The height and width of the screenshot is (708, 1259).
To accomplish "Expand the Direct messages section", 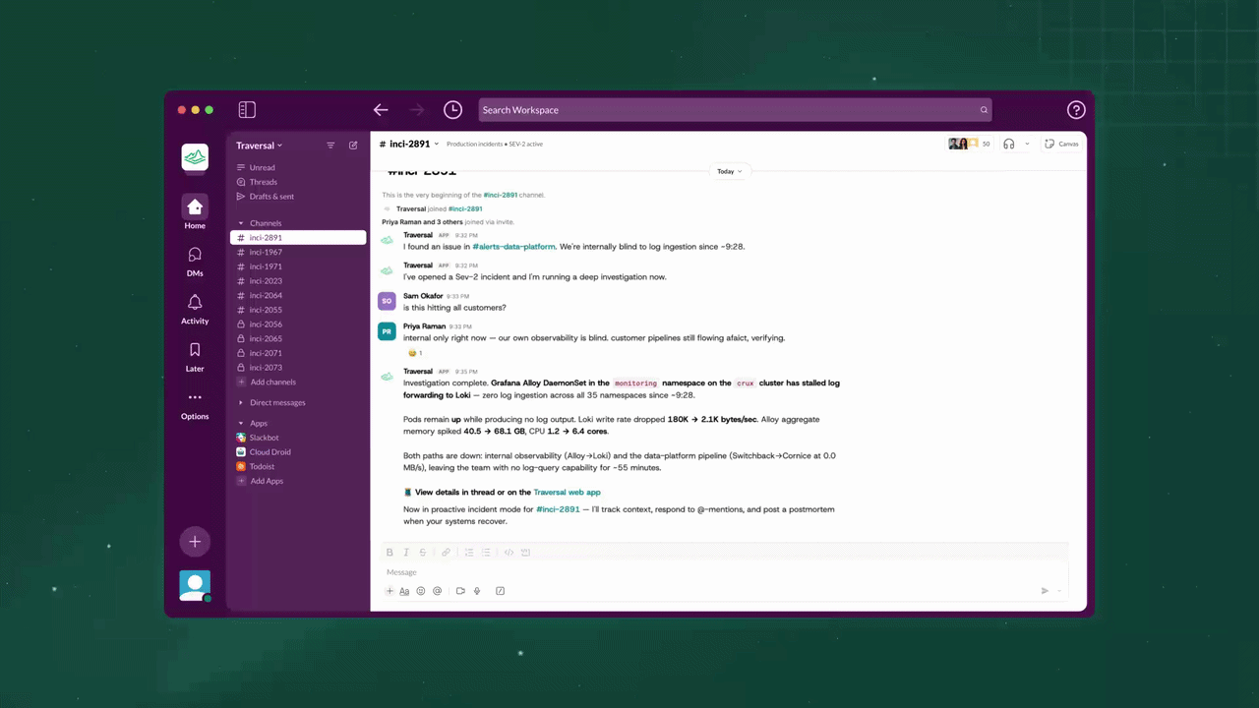I will (241, 402).
